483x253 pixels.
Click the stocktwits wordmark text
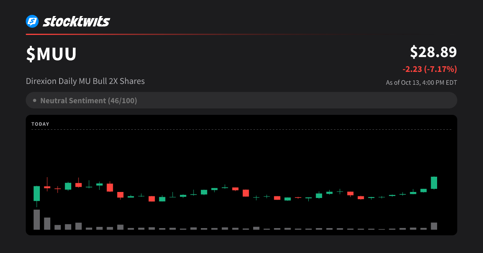coord(76,21)
